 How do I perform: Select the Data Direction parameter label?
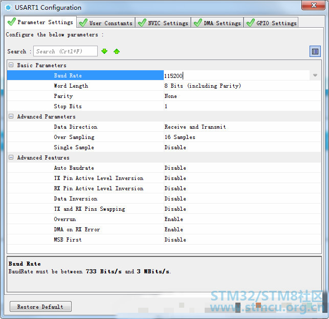point(76,127)
